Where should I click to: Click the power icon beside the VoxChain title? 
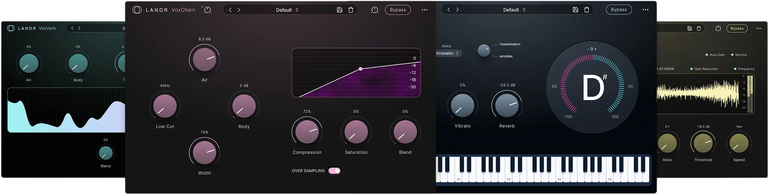207,9
